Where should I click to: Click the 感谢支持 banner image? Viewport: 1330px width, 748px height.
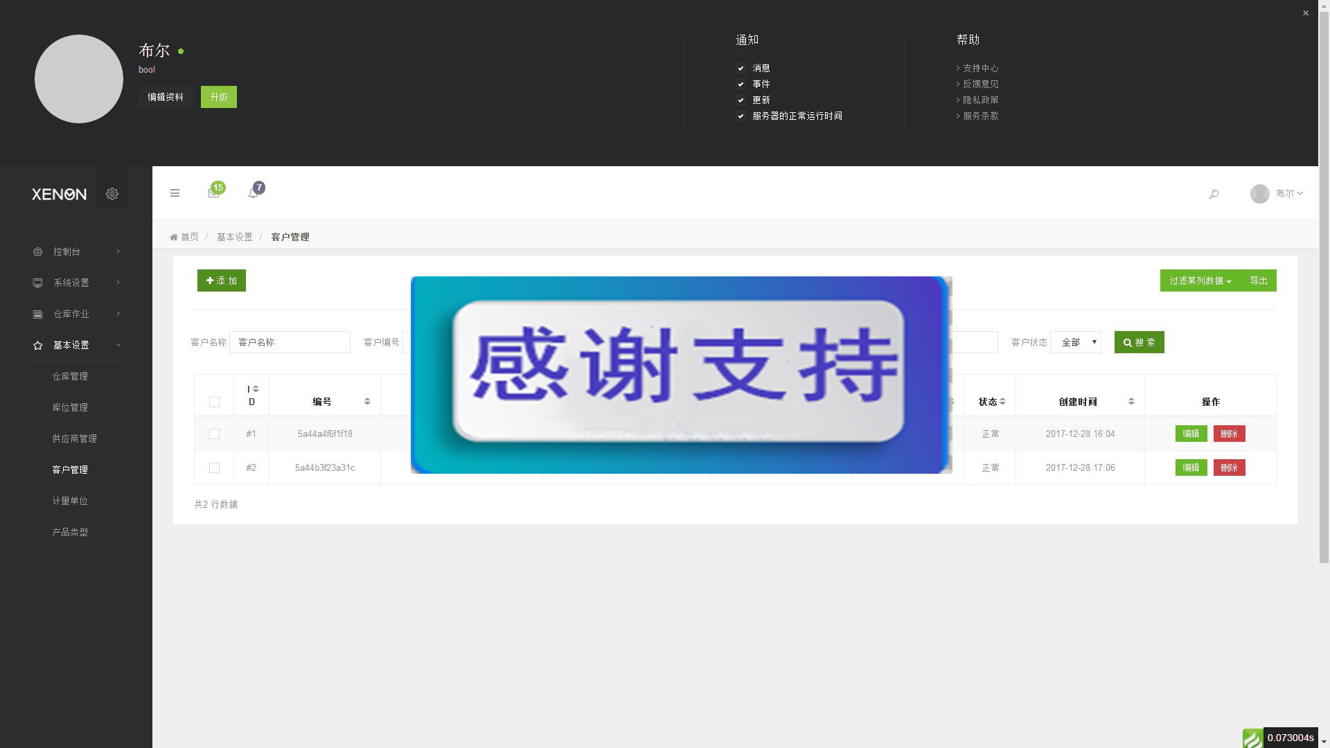click(682, 375)
